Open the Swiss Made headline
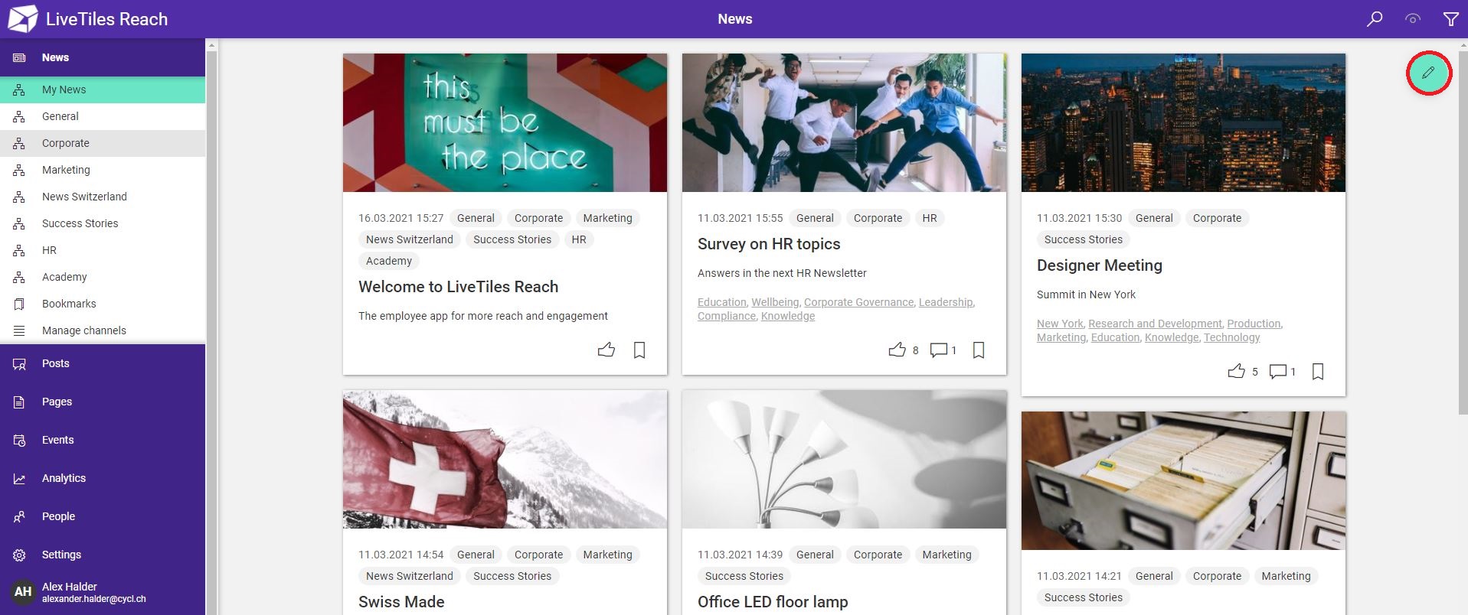 401,602
